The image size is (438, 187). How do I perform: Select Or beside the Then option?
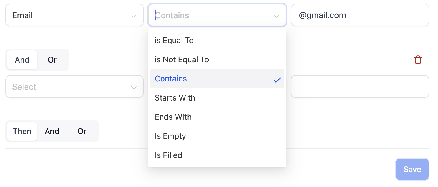tap(82, 131)
